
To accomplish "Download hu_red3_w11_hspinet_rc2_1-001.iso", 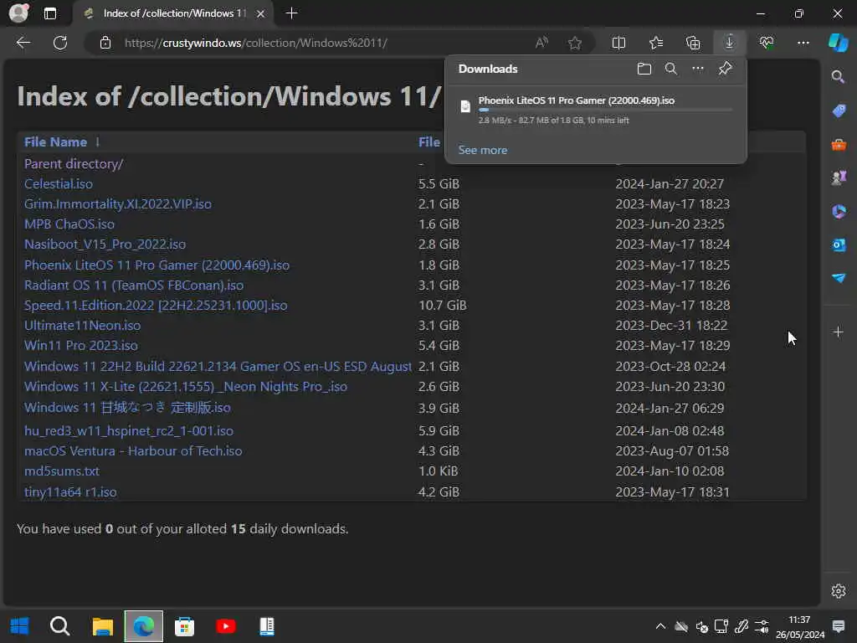I will (128, 431).
